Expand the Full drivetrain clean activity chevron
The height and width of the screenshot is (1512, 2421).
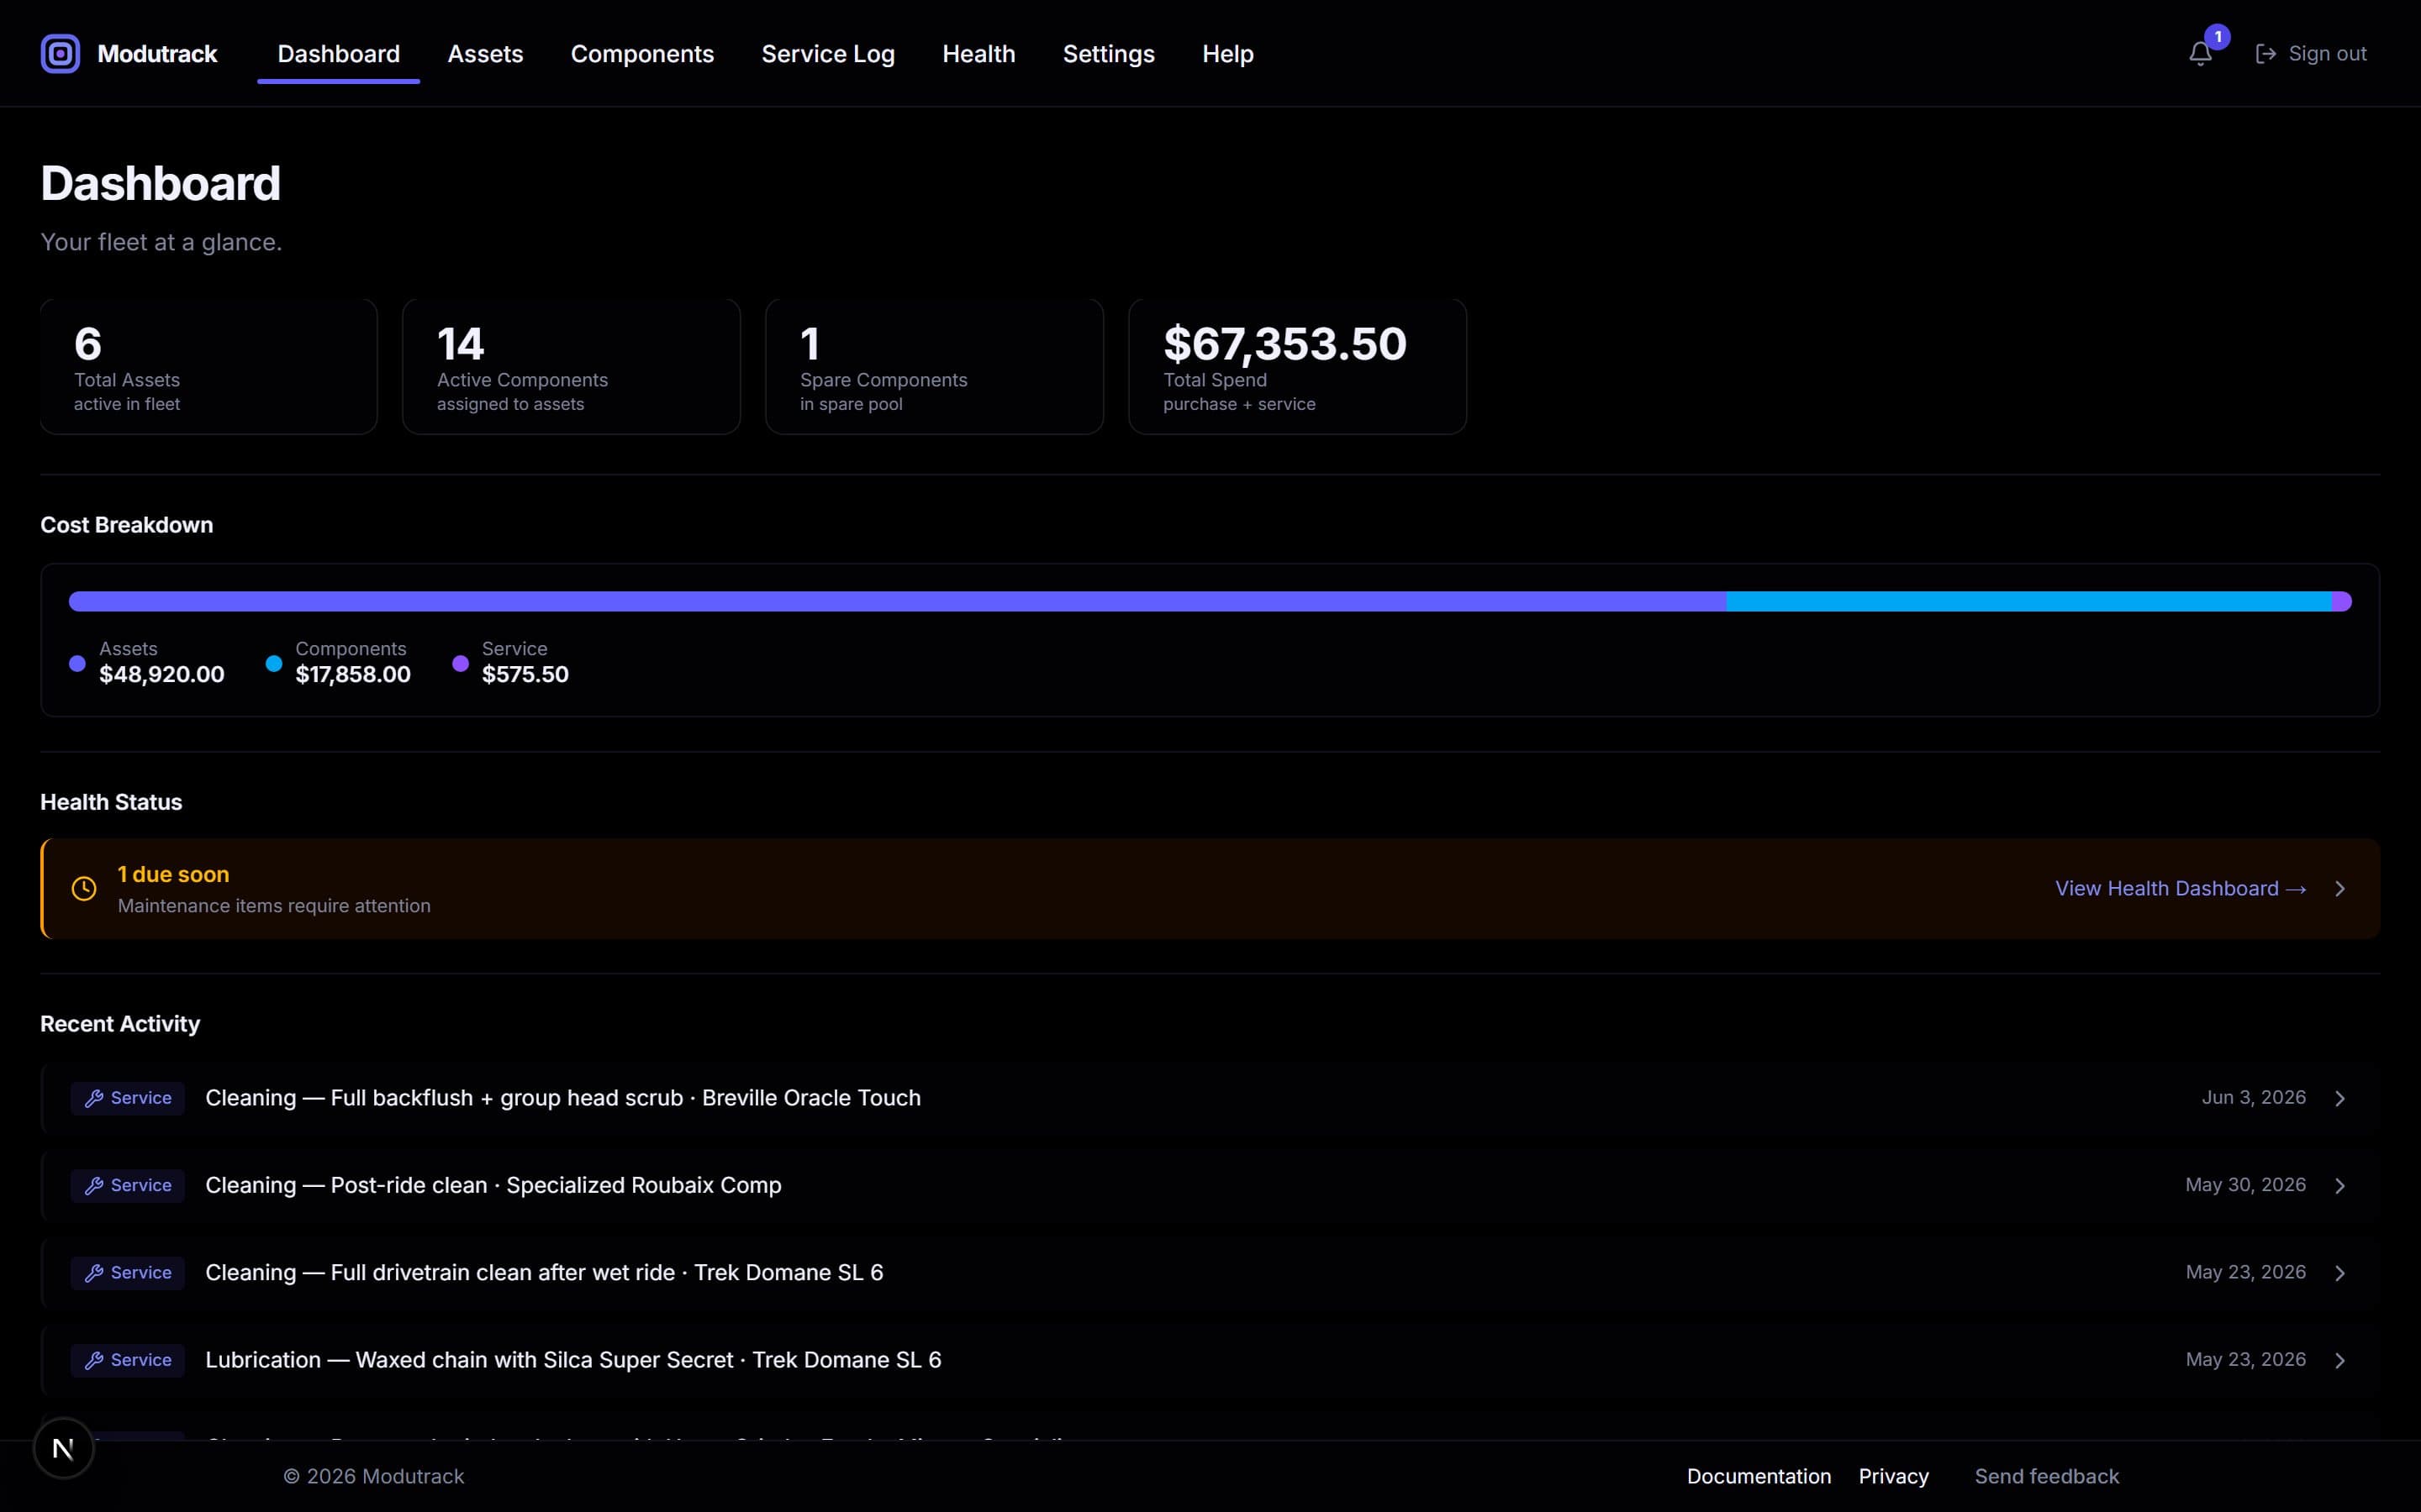pyautogui.click(x=2340, y=1272)
